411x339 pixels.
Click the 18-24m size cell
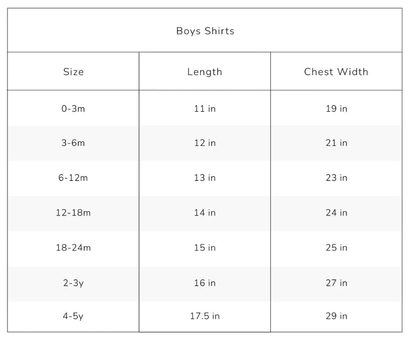click(x=73, y=247)
